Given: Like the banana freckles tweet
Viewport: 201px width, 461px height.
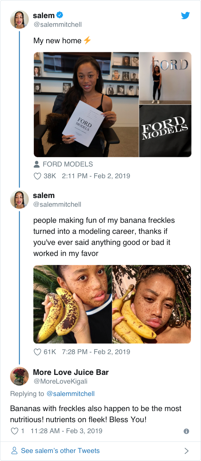Looking at the screenshot, I should tap(38, 352).
